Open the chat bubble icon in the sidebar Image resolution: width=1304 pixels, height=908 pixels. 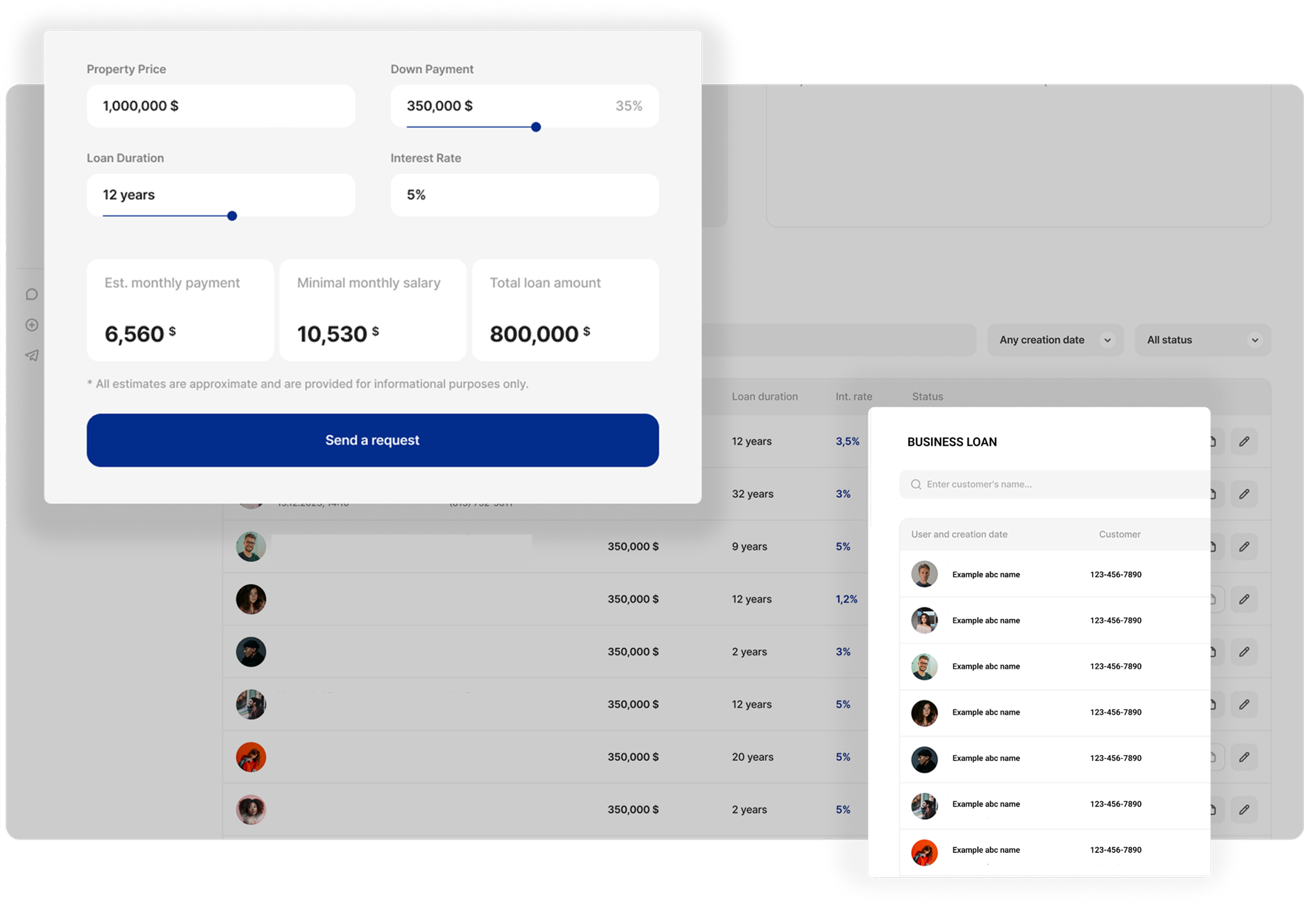pyautogui.click(x=32, y=294)
